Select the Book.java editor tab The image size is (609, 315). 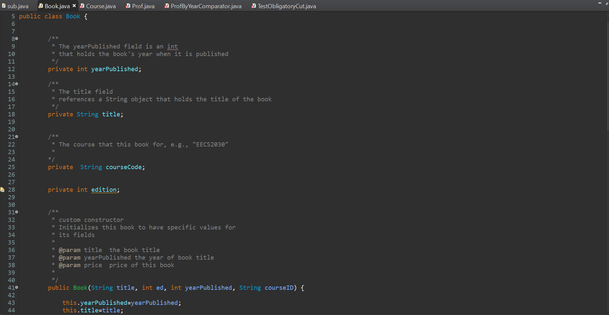pyautogui.click(x=57, y=6)
